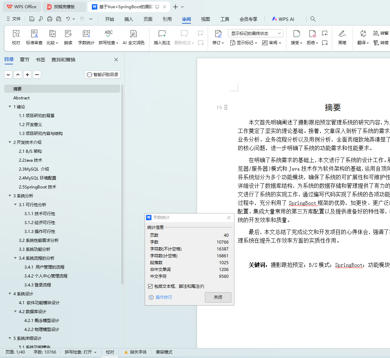Collapse the 4.2 数据库设计 outline node
The width and height of the screenshot is (390, 358).
pos(15,311)
